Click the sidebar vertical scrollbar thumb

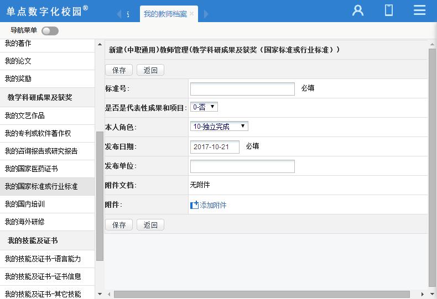[x=100, y=196]
